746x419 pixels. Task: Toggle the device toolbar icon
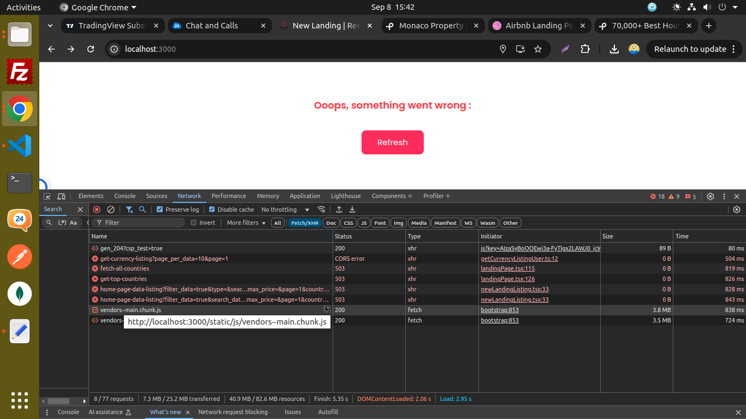coord(61,196)
